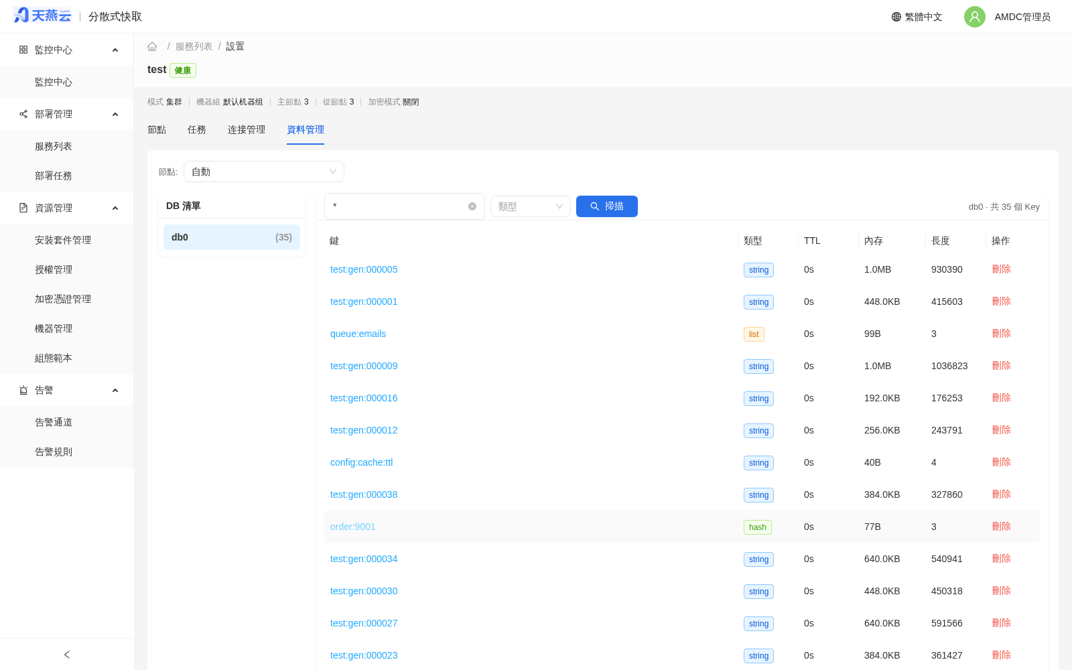Collapse the 部署管理 menu group chevron
This screenshot has height=670, width=1072.
point(115,115)
